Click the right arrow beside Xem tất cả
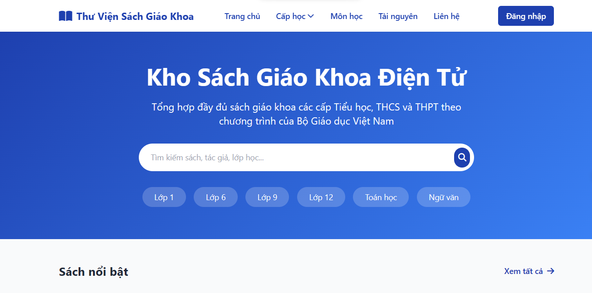This screenshot has height=293, width=592. pos(551,271)
